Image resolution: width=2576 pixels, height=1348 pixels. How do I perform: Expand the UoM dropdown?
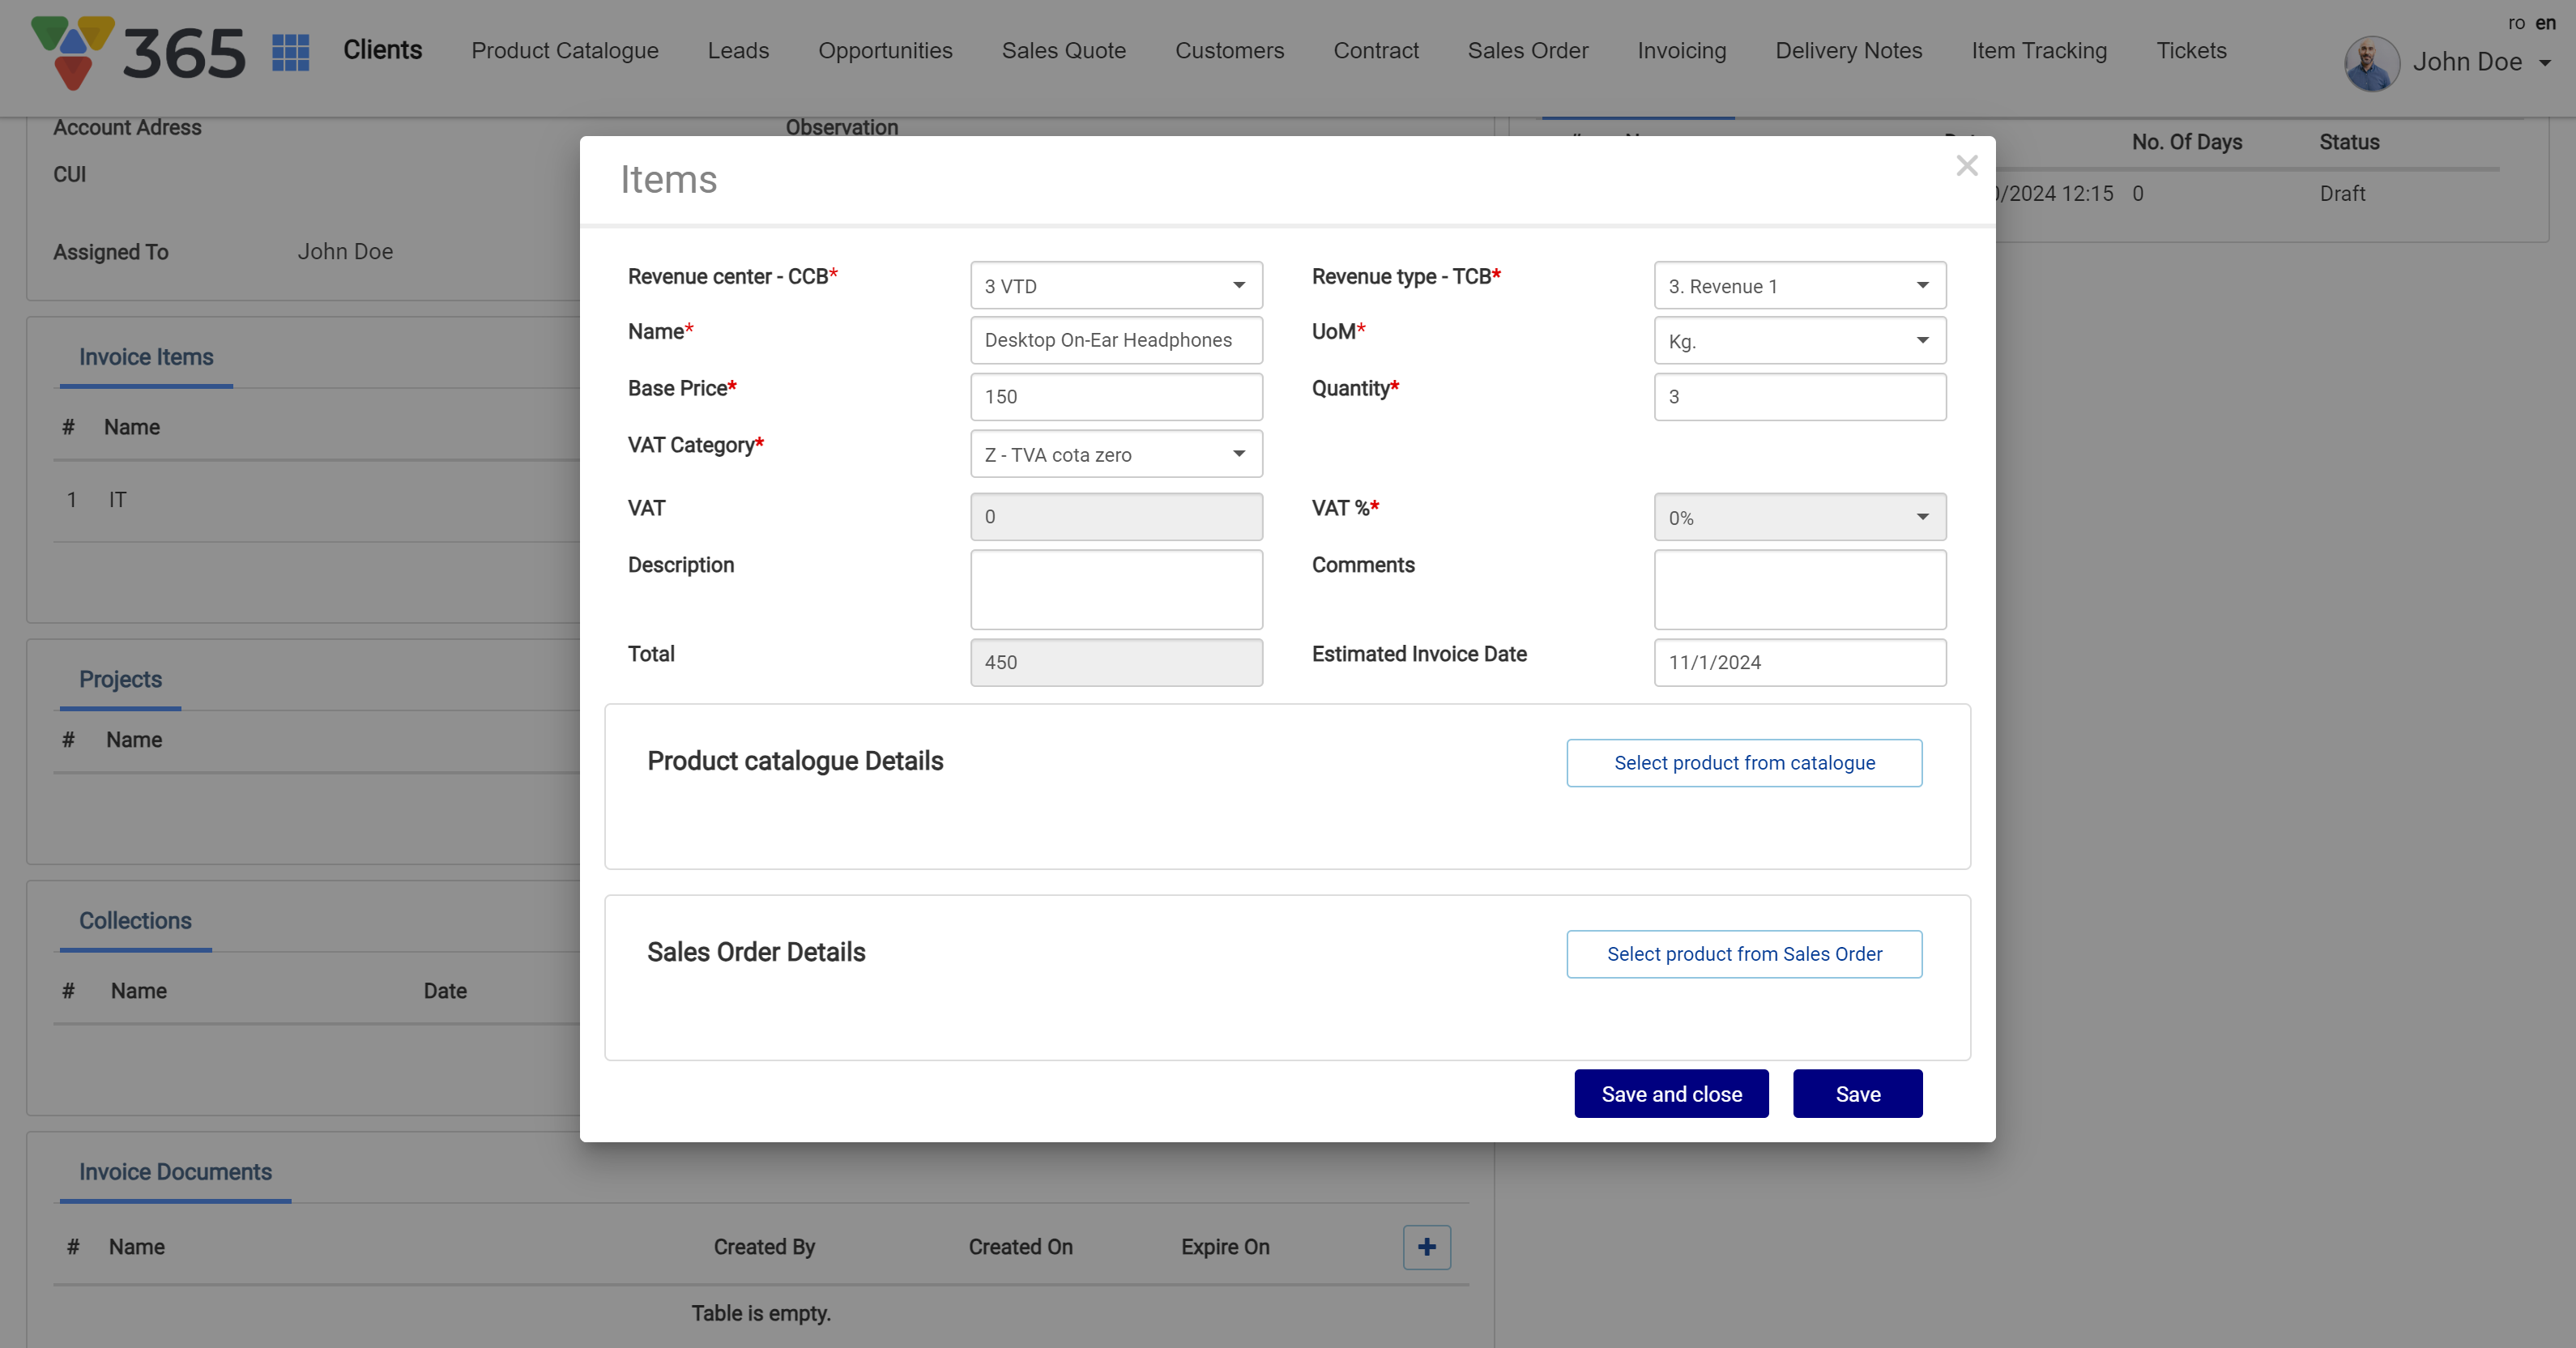[x=1799, y=341]
